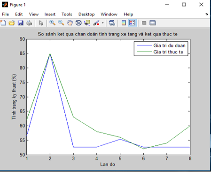The height and width of the screenshot is (172, 211).
Task: Select the Data Cursor tool
Action: (x=87, y=23)
